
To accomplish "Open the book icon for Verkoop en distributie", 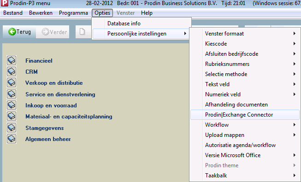I will click(x=12, y=83).
